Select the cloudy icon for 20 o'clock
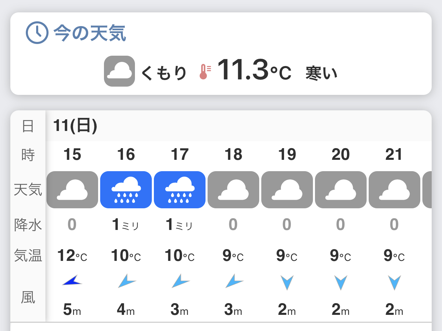This screenshot has width=442, height=331. click(341, 190)
